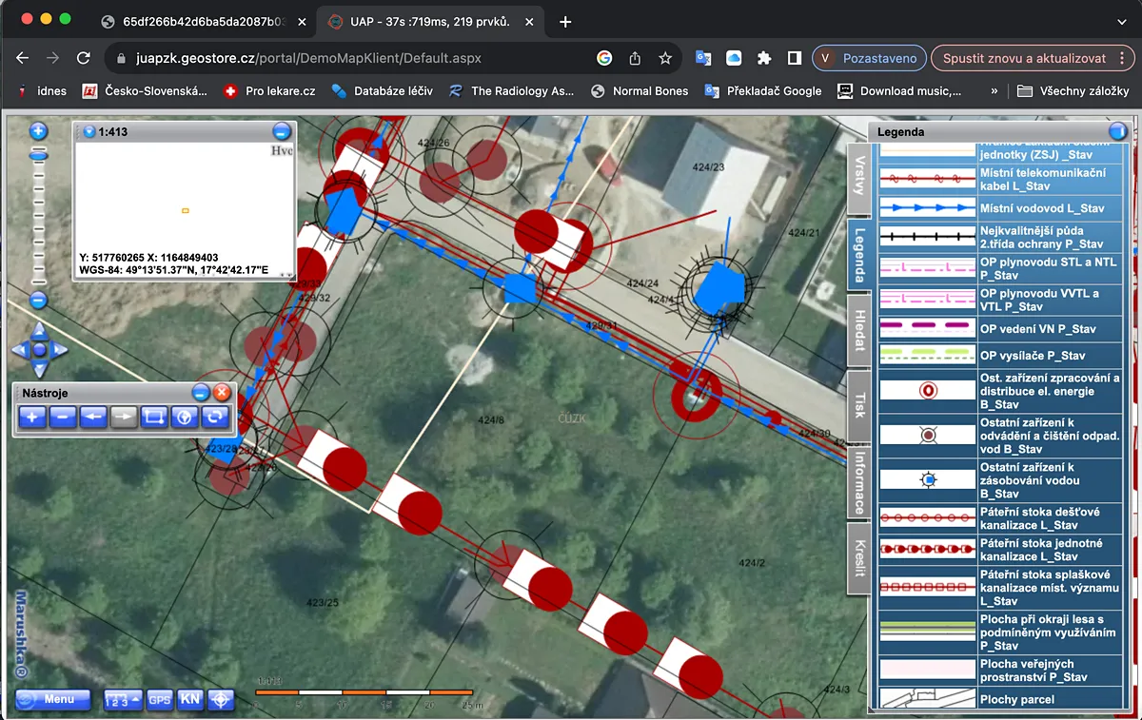
Task: Click the Pozastaveno profile button
Action: pos(867,58)
